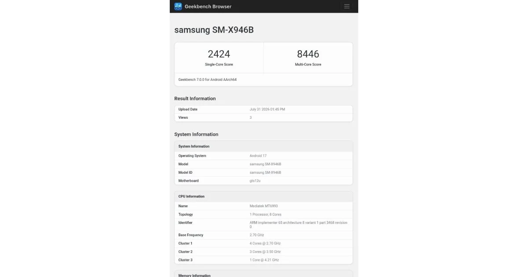Select the Model ID row label
The image size is (528, 277).
pyautogui.click(x=185, y=172)
